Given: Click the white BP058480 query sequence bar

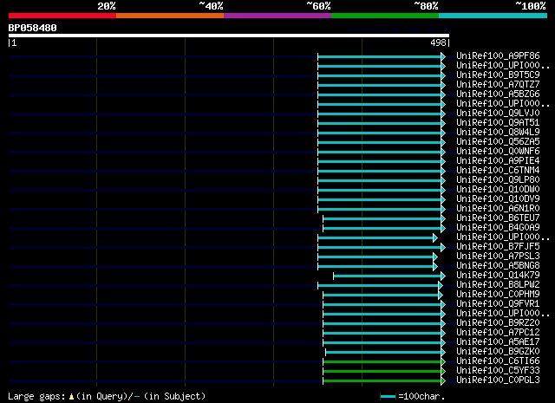Looking at the screenshot, I should (x=229, y=36).
